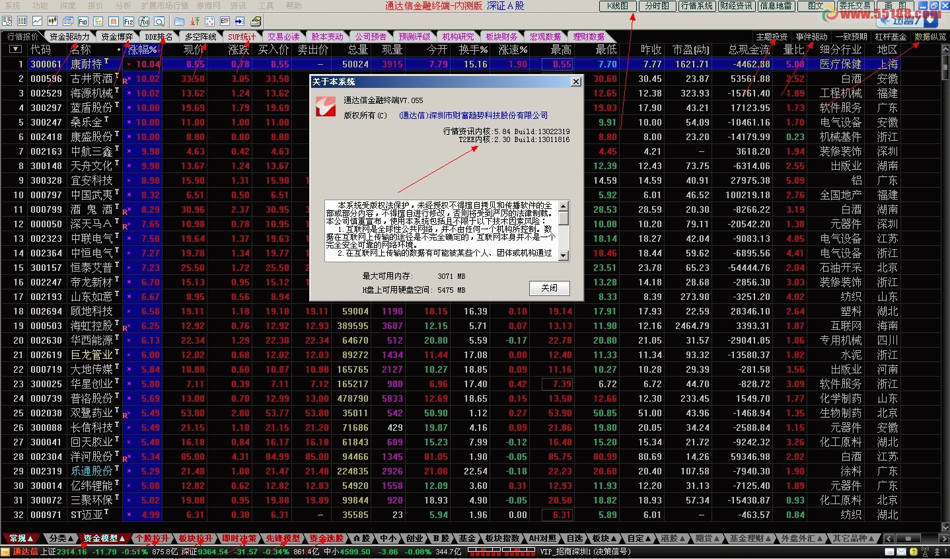This screenshot has width=950, height=559.
Task: Expand the 外盘外汇▲ bottom tab
Action: 802,539
